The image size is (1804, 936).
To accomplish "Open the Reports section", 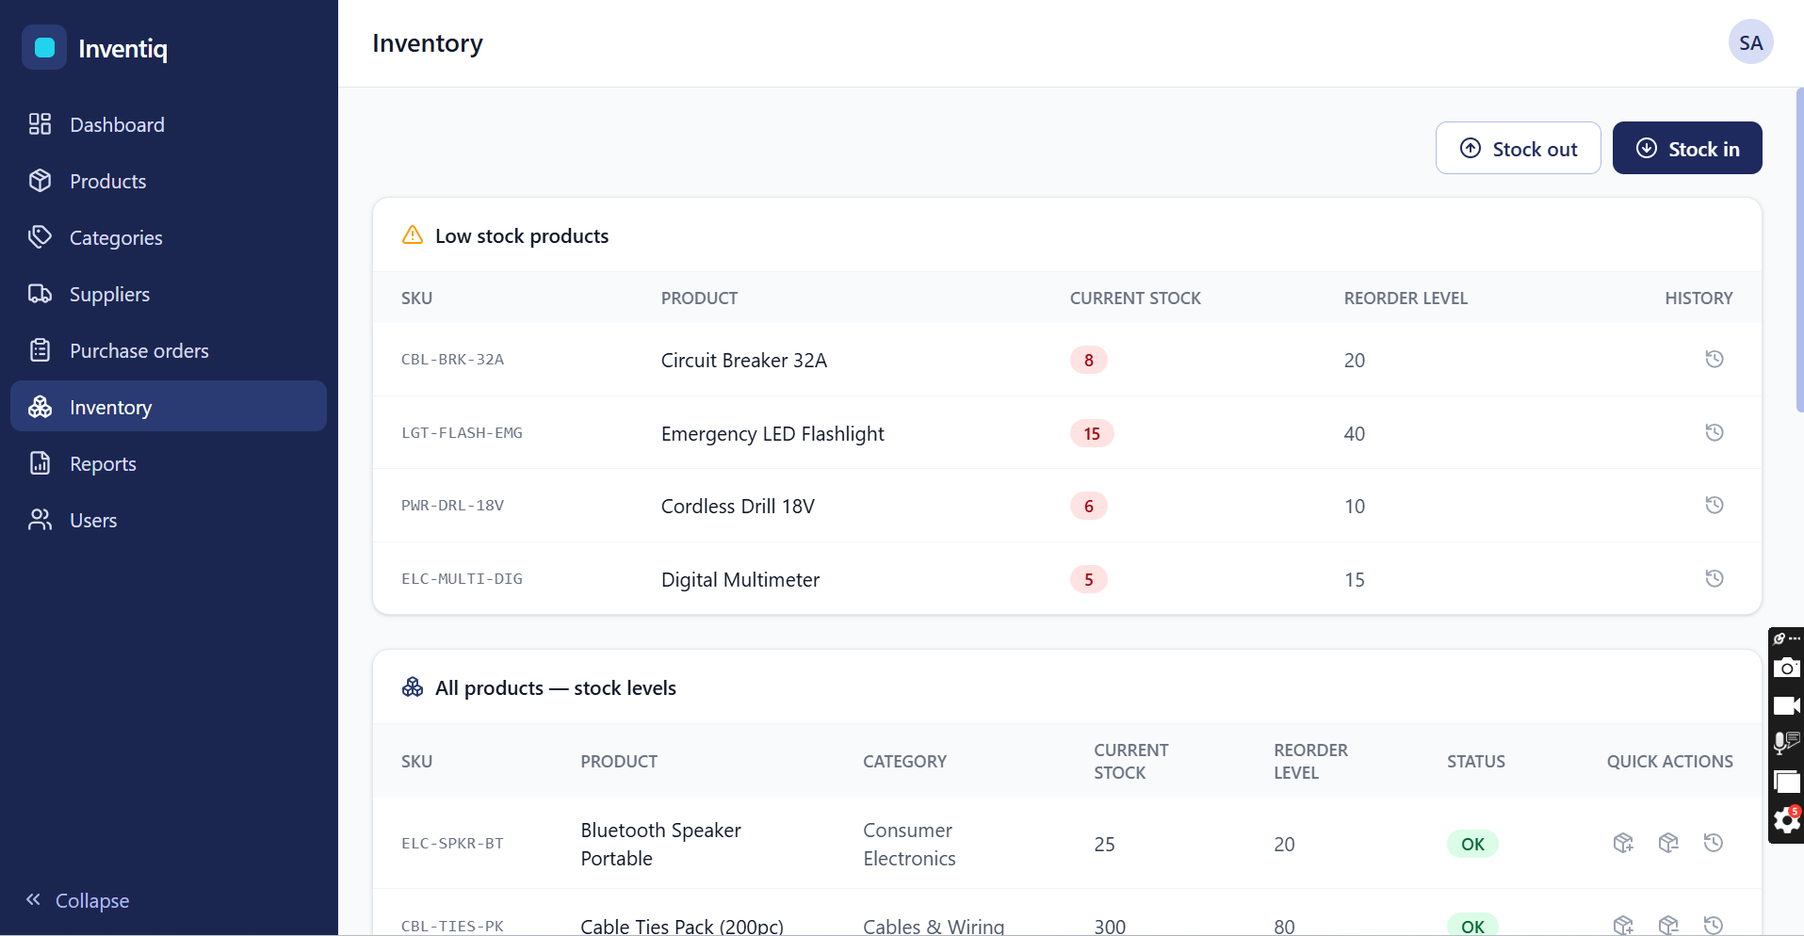I will (169, 463).
